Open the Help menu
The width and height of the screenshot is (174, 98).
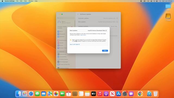pos(36,1)
